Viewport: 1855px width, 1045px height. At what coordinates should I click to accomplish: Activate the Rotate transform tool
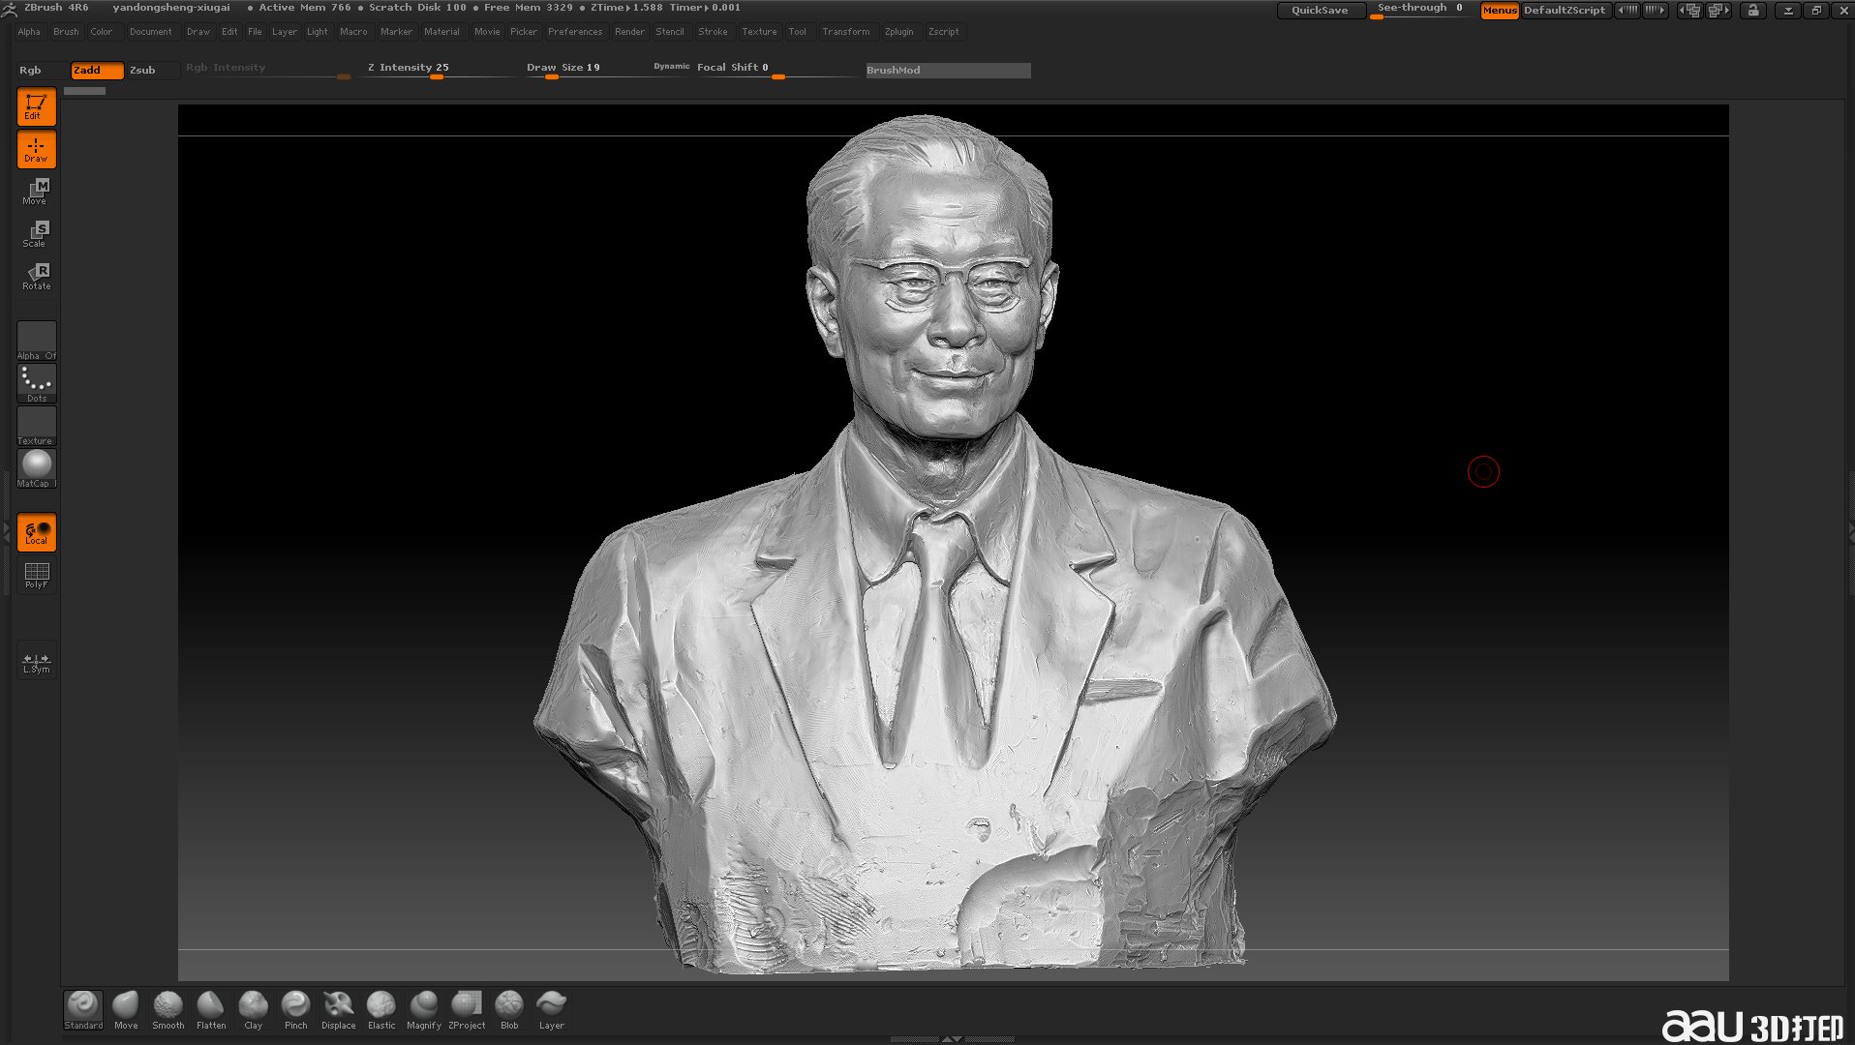tap(37, 277)
